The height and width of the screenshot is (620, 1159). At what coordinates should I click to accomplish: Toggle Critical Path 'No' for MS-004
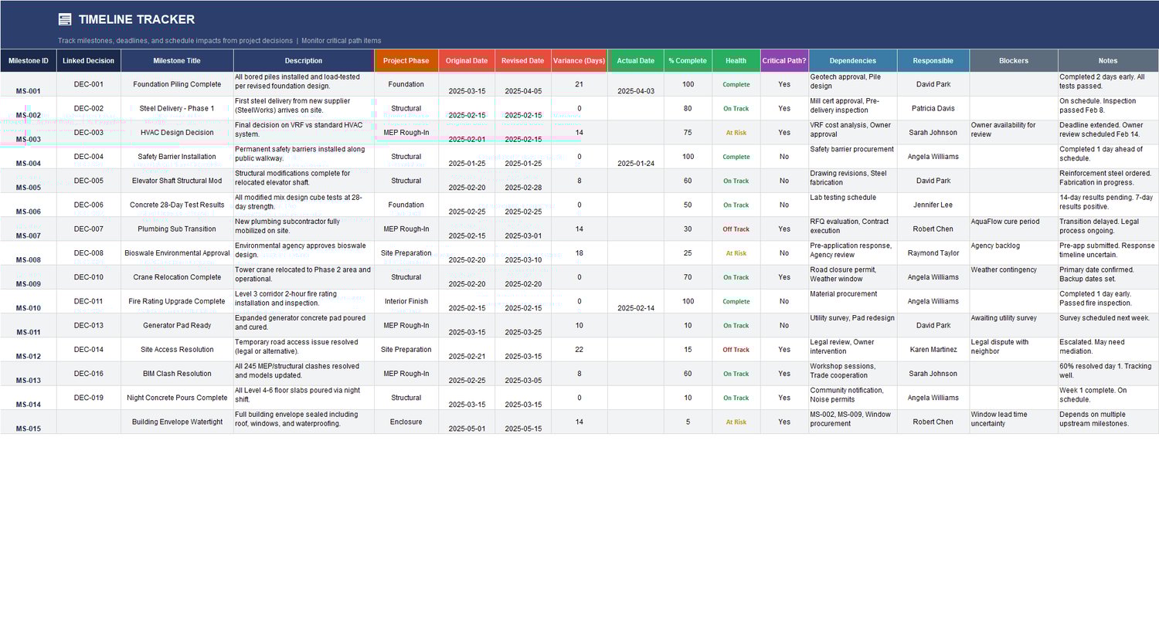pos(784,157)
